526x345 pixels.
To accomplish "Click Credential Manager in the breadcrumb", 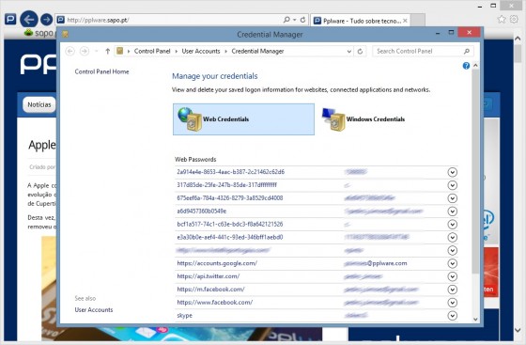I will (257, 51).
